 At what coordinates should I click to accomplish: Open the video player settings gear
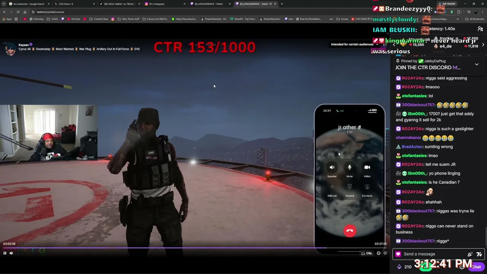(x=379, y=253)
